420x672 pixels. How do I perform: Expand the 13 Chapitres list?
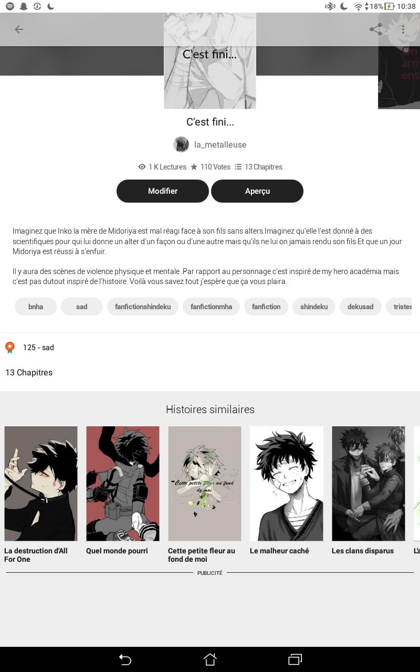click(x=29, y=373)
